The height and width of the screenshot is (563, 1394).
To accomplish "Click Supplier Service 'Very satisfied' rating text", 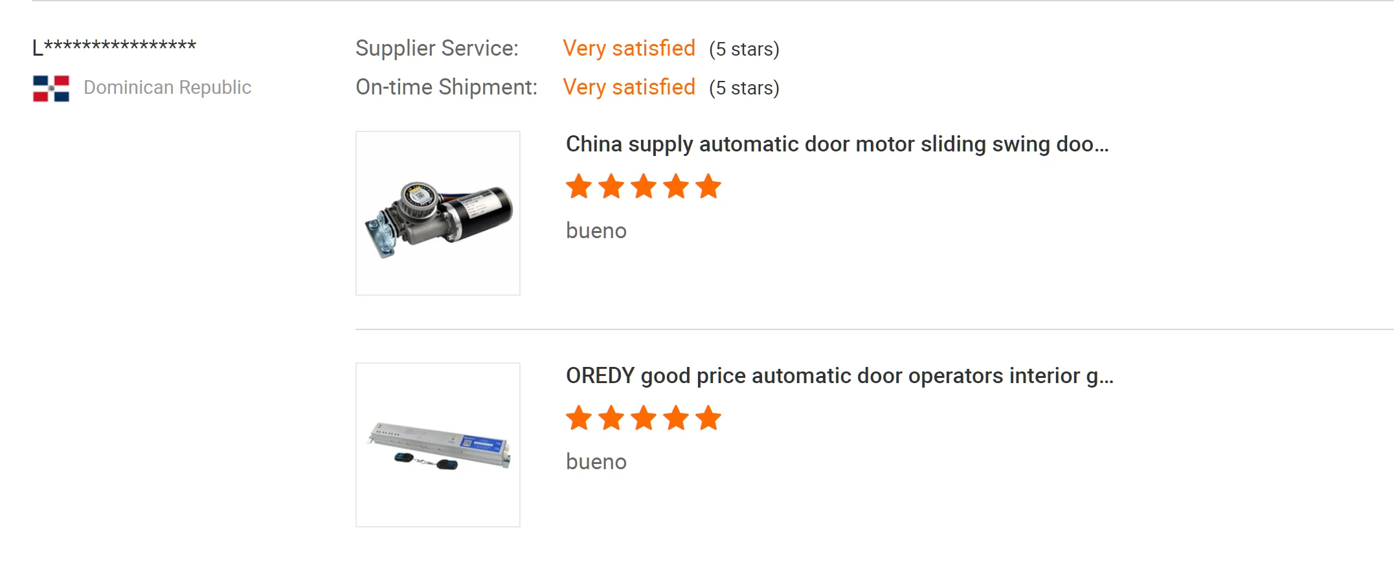I will point(629,49).
